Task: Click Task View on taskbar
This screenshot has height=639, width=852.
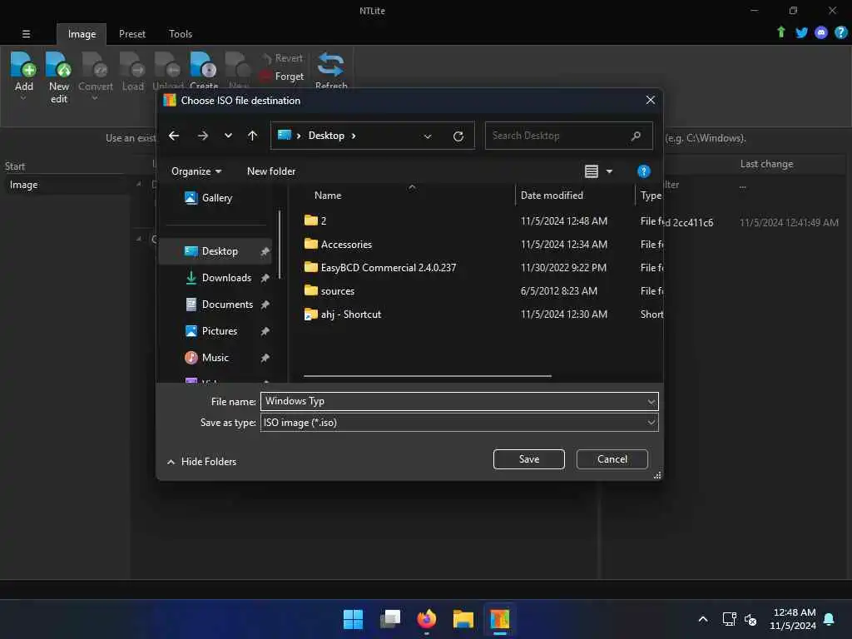Action: coord(389,619)
